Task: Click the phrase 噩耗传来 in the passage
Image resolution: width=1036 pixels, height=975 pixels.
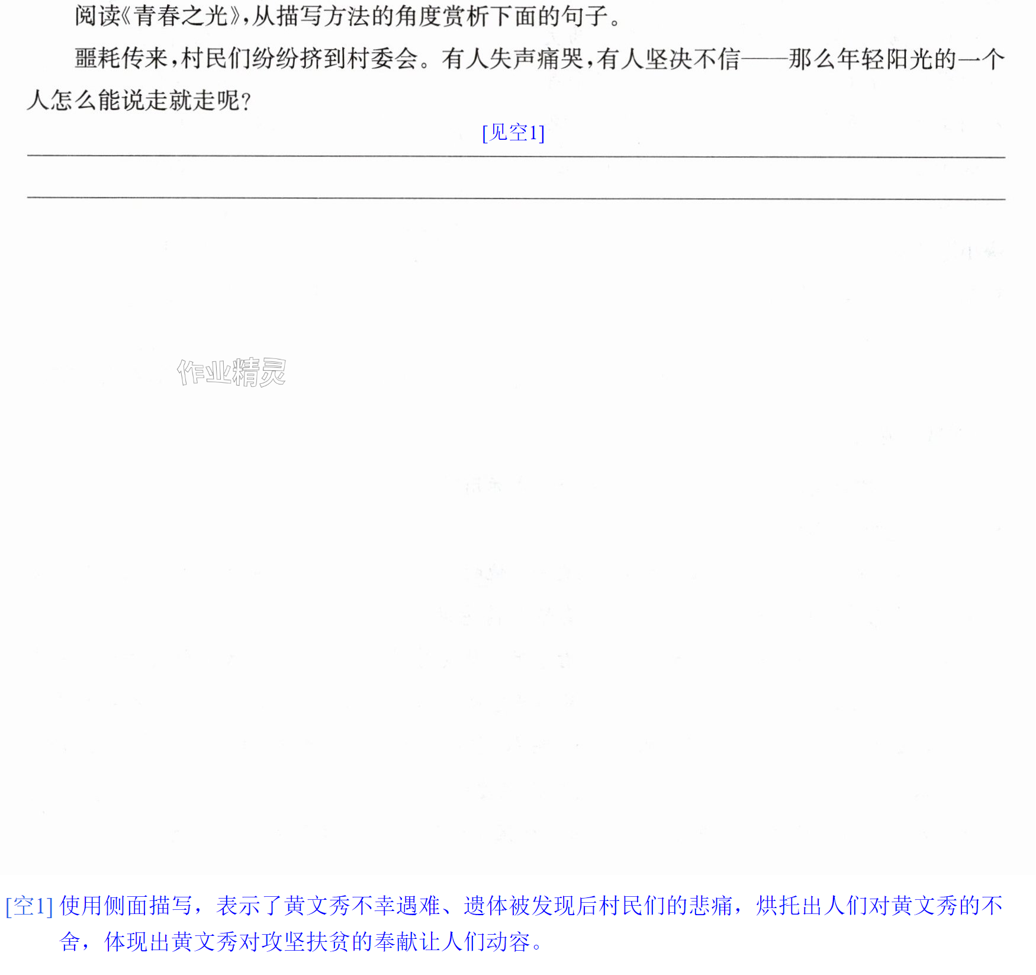Action: [121, 59]
